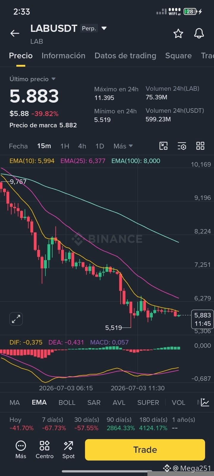Open the indicator chart settings icon at row end

point(205,402)
